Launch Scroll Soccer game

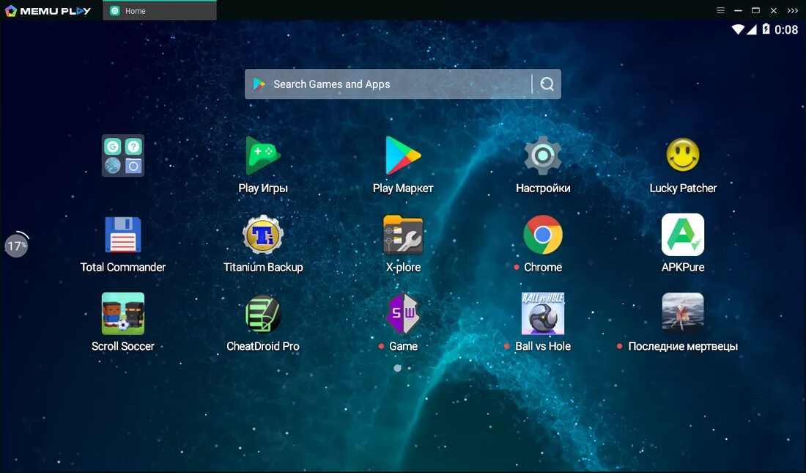(123, 314)
